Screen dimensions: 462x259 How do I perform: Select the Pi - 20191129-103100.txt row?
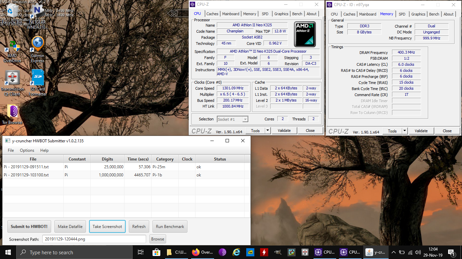point(126,175)
